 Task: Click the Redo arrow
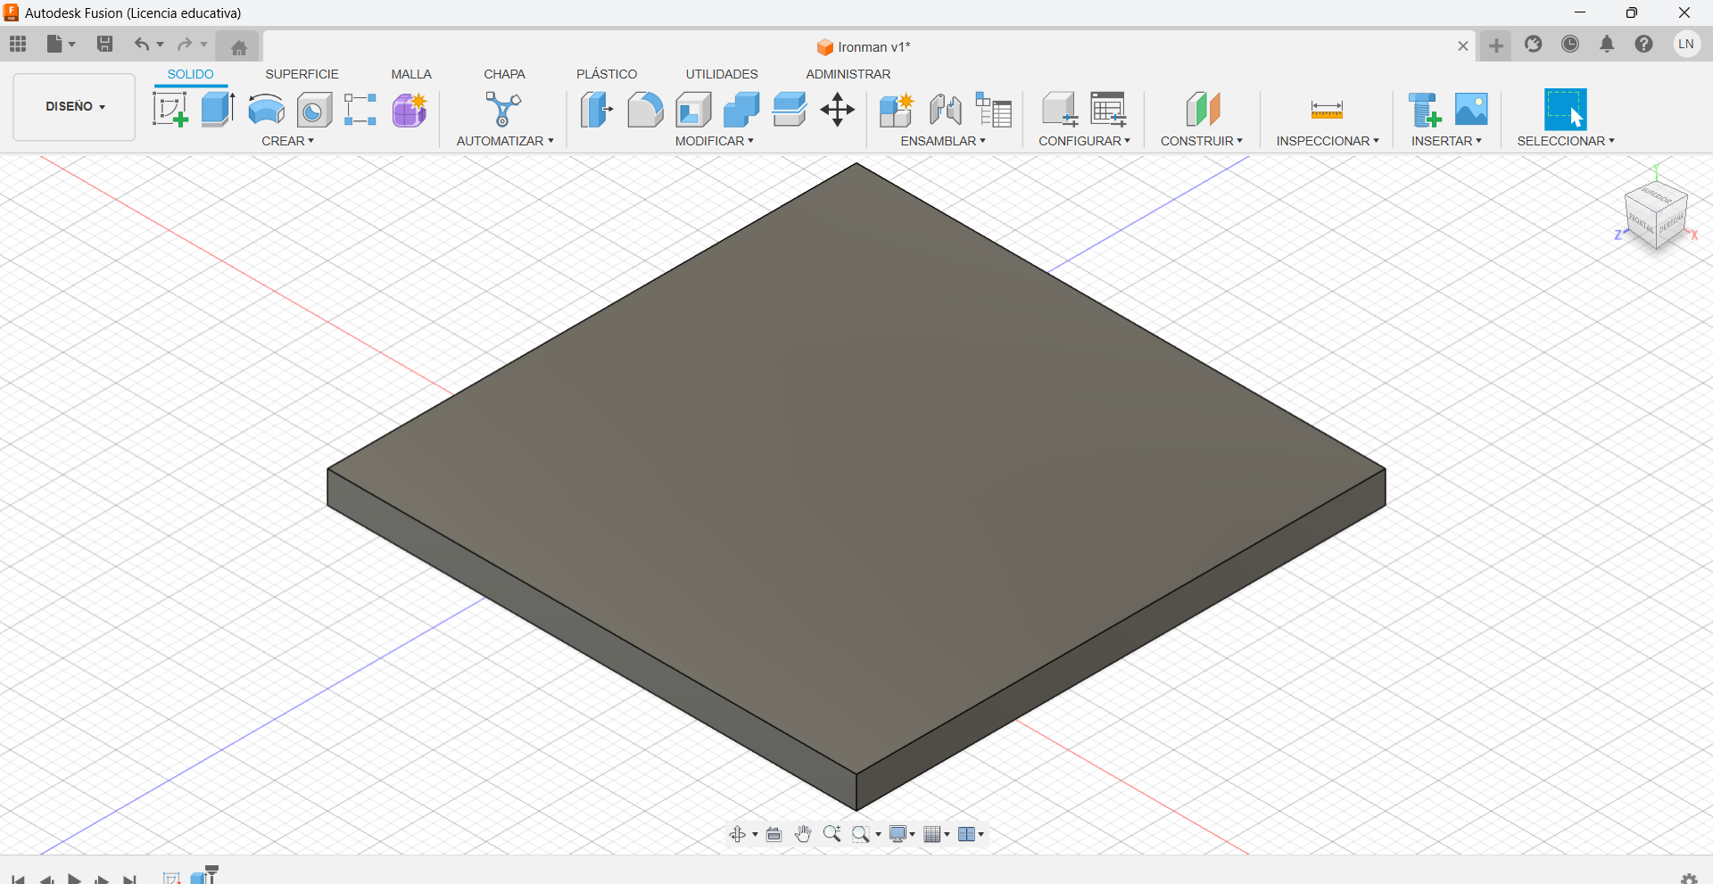[x=185, y=44]
